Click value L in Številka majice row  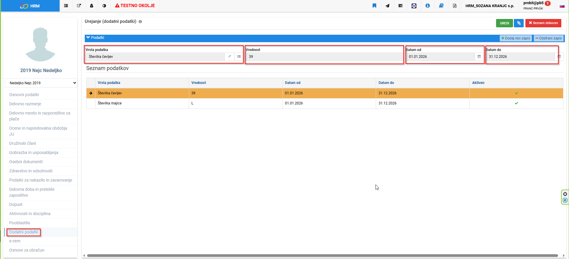(x=192, y=103)
